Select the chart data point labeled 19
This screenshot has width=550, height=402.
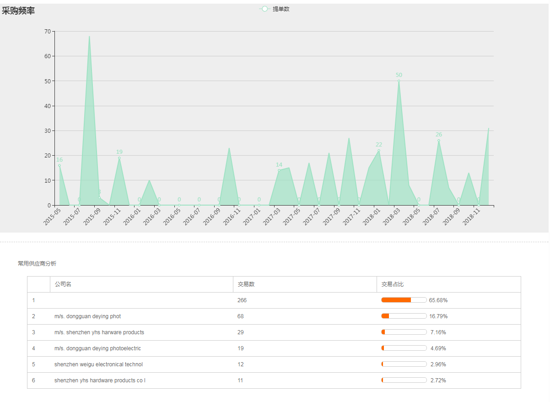point(119,158)
